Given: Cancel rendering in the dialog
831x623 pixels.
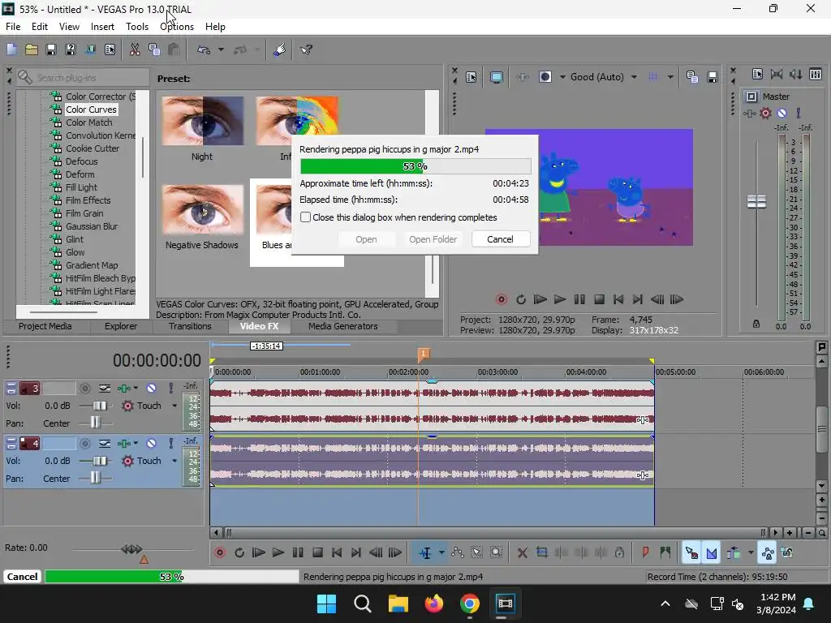Looking at the screenshot, I should [500, 239].
